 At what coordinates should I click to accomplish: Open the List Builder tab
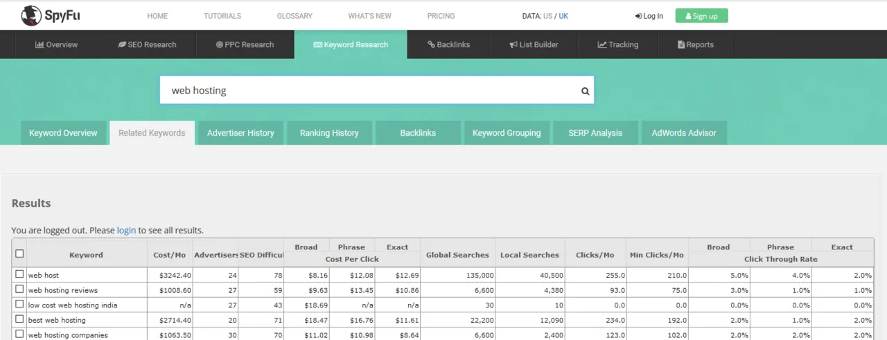coord(534,44)
